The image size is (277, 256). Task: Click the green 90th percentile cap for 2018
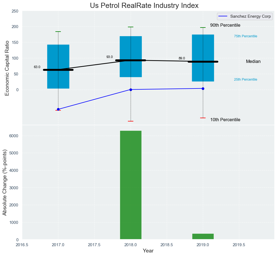(x=131, y=27)
